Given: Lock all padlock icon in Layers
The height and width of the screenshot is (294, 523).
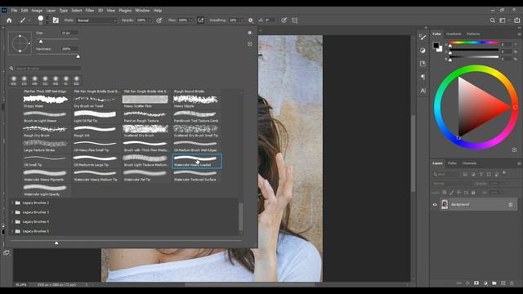Looking at the screenshot, I should click(473, 193).
